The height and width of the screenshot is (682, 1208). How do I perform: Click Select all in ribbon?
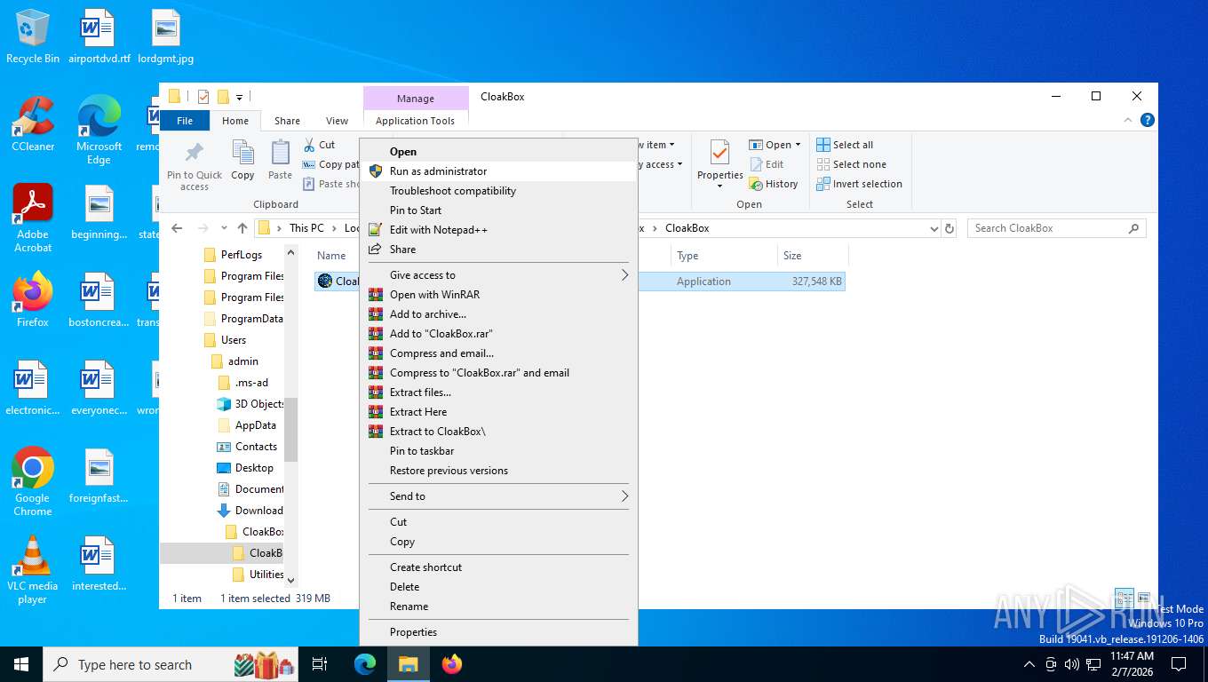click(x=845, y=145)
